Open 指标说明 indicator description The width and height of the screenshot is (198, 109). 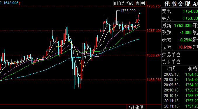[x=136, y=107]
